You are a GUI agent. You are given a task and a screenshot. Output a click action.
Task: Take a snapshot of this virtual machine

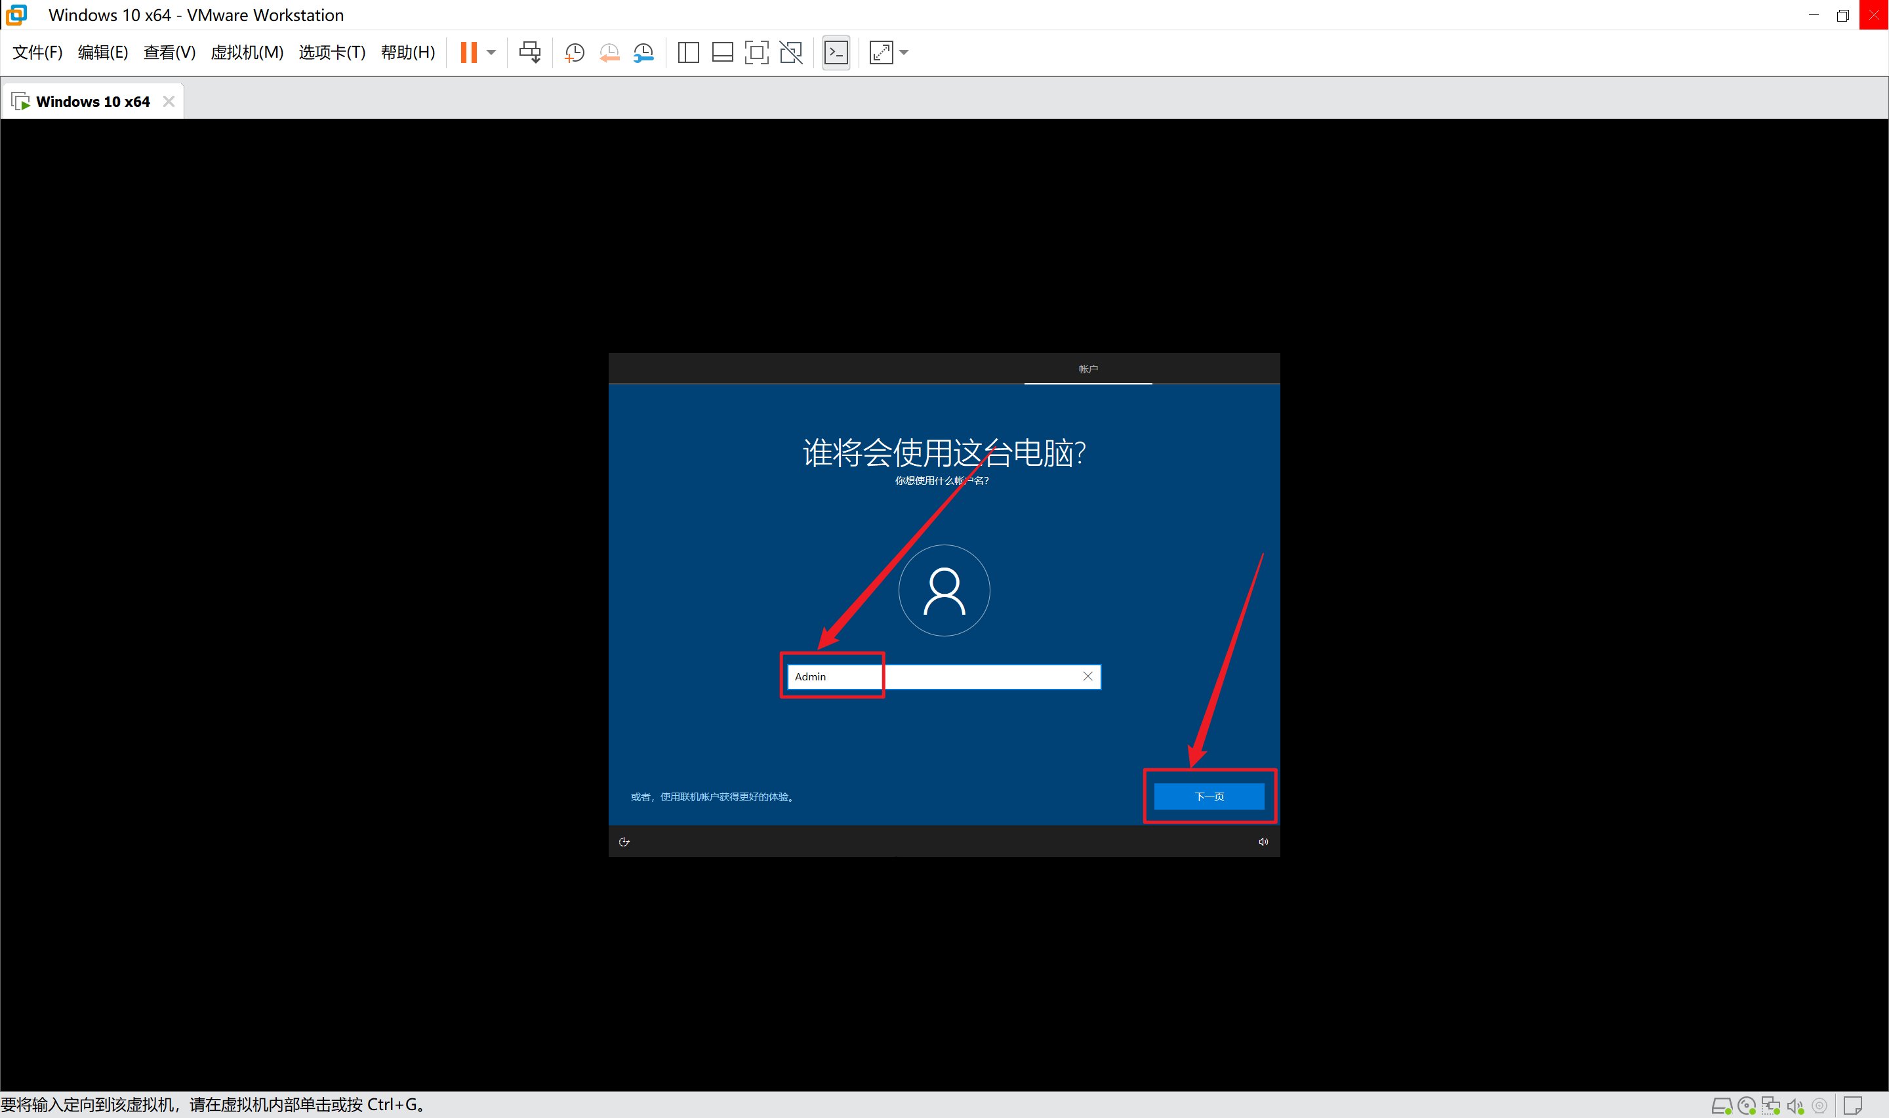575,52
